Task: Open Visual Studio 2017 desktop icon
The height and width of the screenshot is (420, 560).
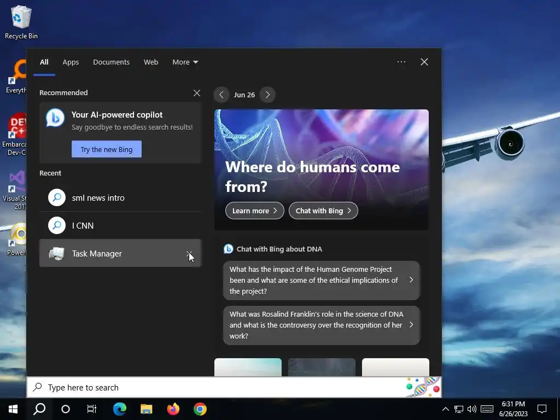Action: [14, 190]
